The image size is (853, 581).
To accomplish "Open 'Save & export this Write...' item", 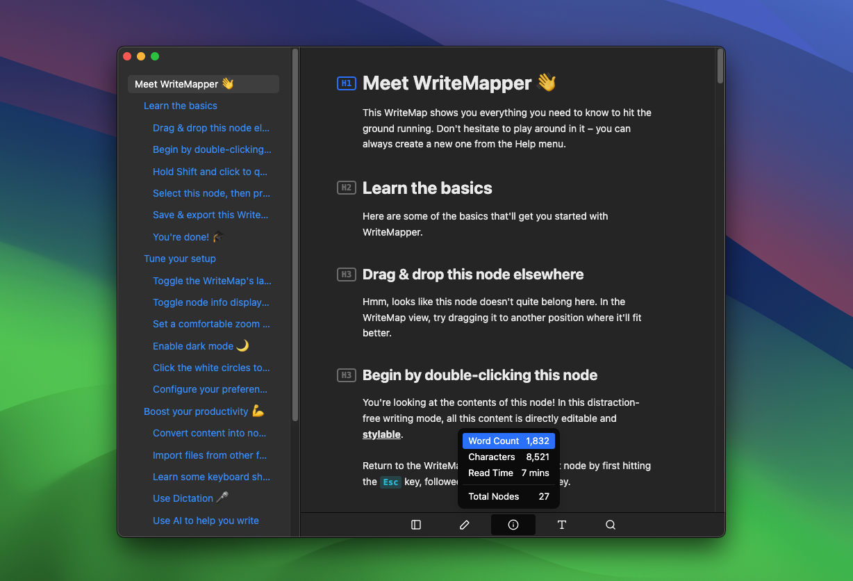I will [210, 215].
